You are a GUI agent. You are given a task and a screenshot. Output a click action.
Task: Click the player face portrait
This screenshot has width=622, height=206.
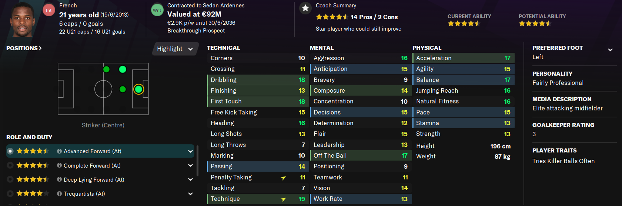23,19
